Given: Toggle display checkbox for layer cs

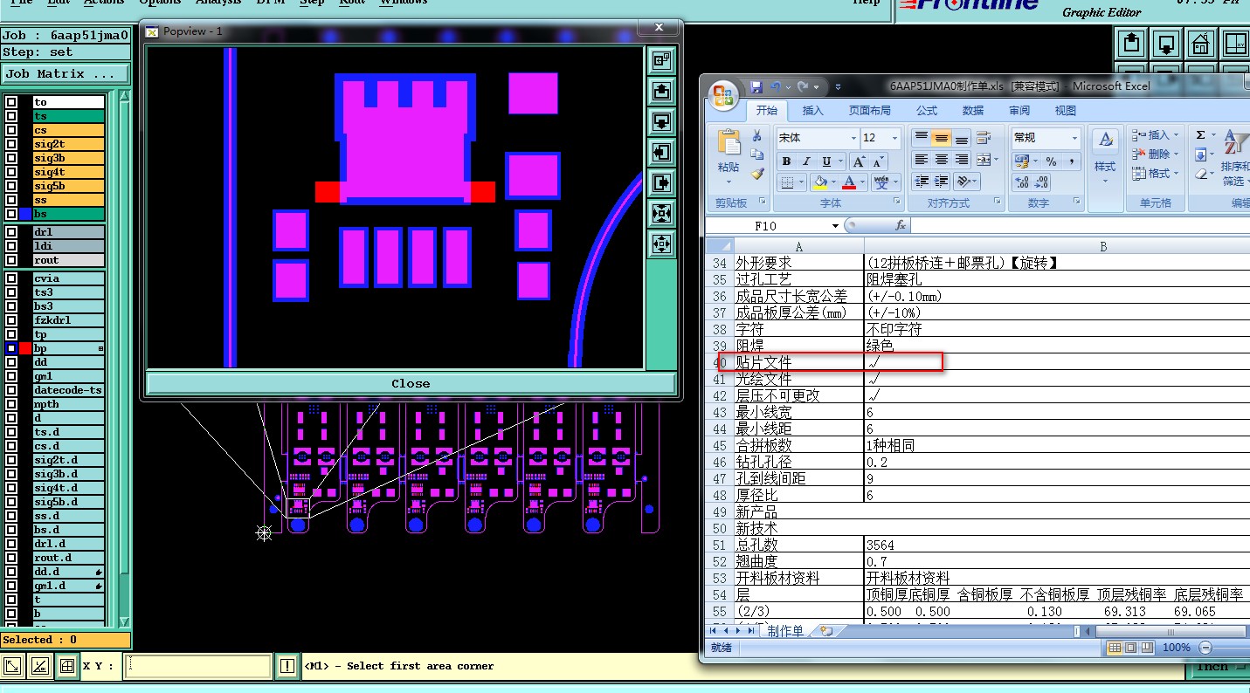Looking at the screenshot, I should 10,130.
